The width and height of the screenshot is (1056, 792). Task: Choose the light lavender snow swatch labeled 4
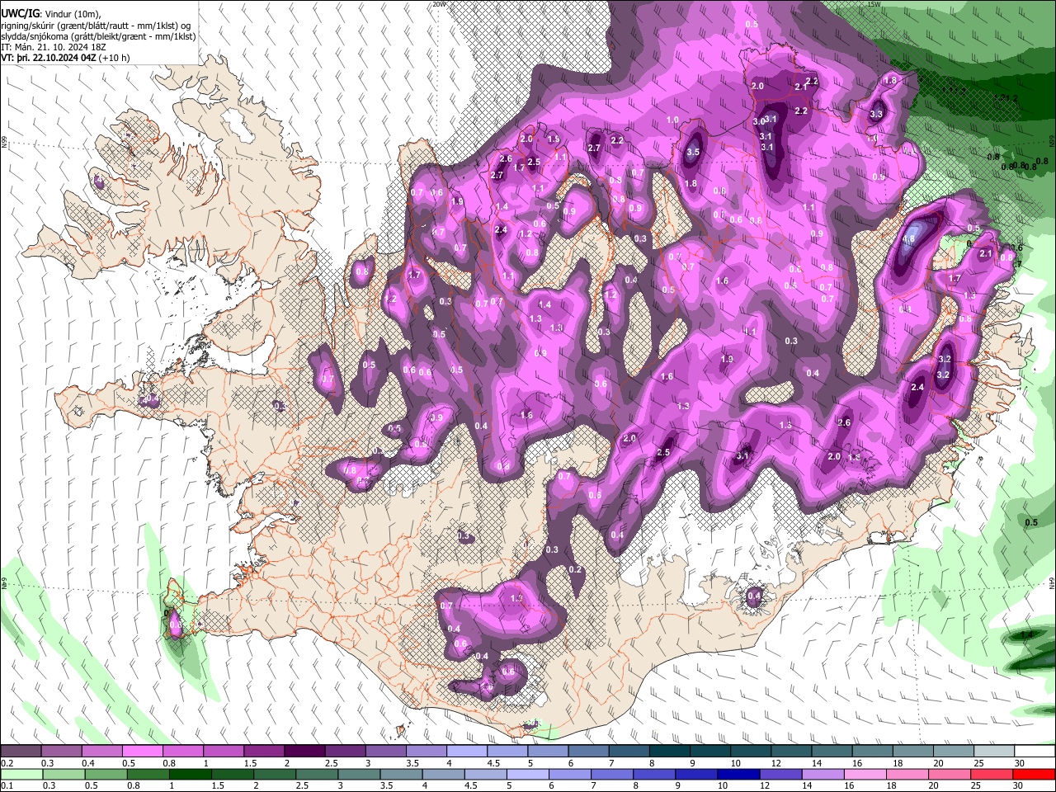(467, 752)
